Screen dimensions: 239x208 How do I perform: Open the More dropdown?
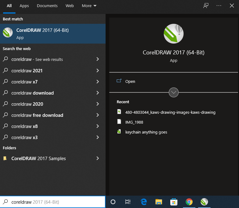[x=89, y=6]
